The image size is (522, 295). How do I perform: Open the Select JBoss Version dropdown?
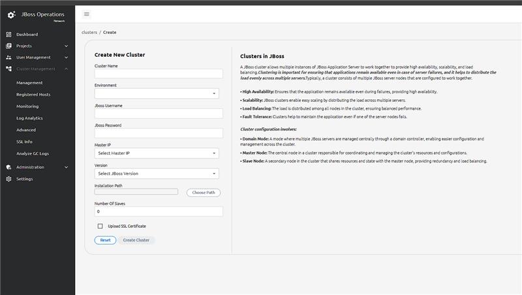coord(157,174)
